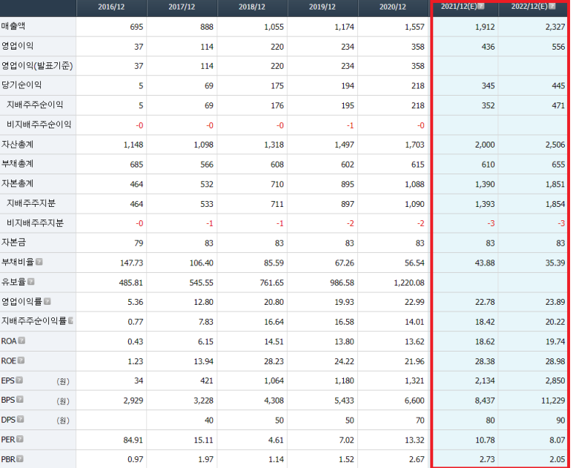573x468 pixels.
Task: Click the DPS row label
Action: click(8, 420)
